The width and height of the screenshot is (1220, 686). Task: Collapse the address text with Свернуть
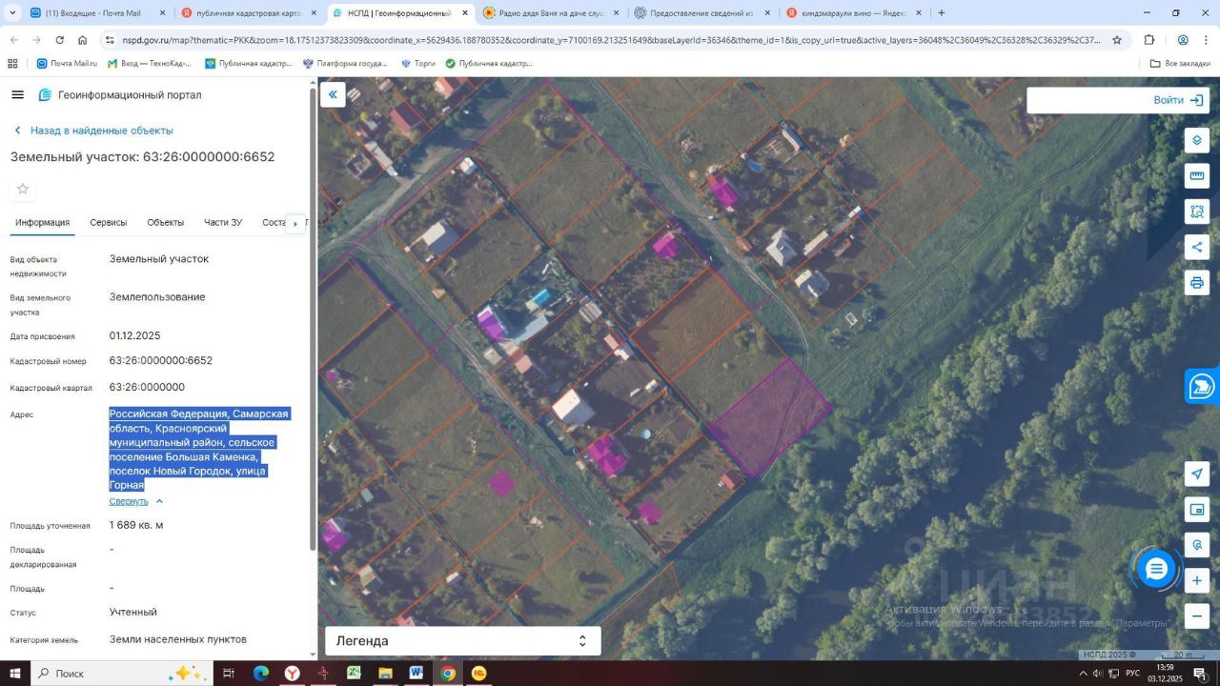pos(136,501)
